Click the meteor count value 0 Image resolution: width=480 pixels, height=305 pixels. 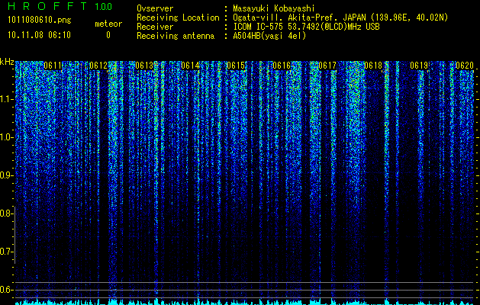click(x=108, y=35)
